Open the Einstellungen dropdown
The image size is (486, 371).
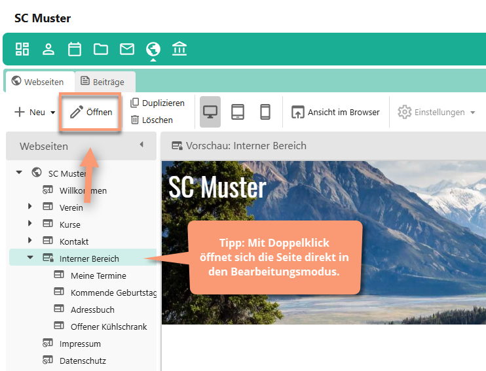coord(436,112)
